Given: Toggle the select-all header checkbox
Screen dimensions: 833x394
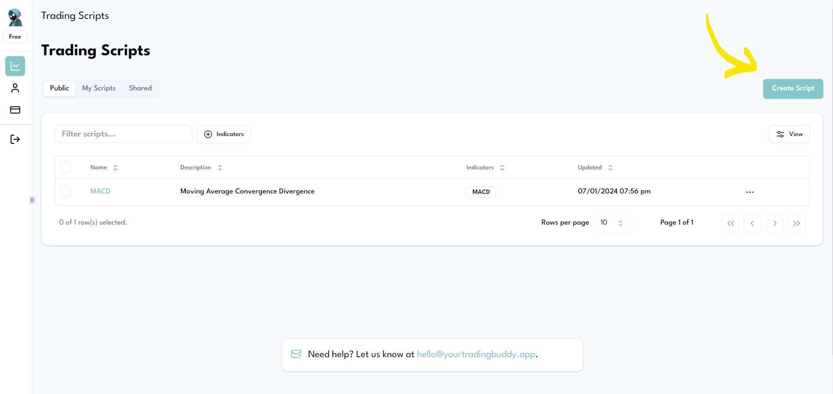Looking at the screenshot, I should click(x=65, y=167).
